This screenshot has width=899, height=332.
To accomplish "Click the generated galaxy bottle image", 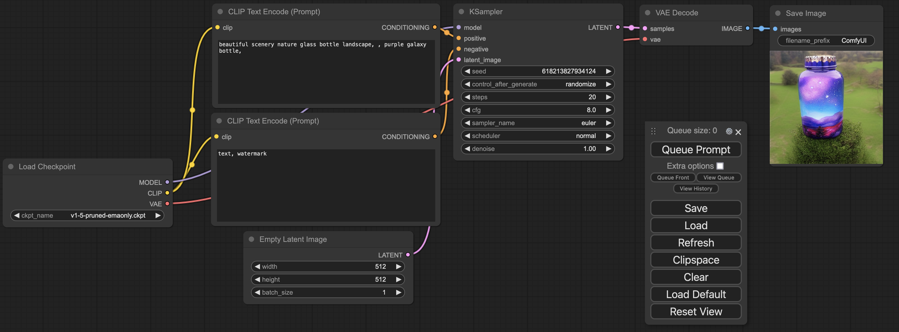I will point(826,107).
